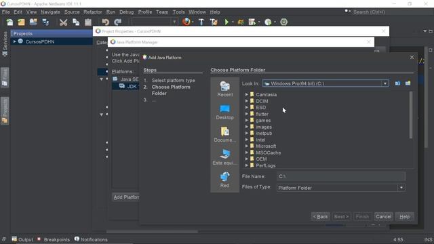Screen dimensions: 434x244
Task: Click the Redo arrow icon
Action: pyautogui.click(x=117, y=22)
